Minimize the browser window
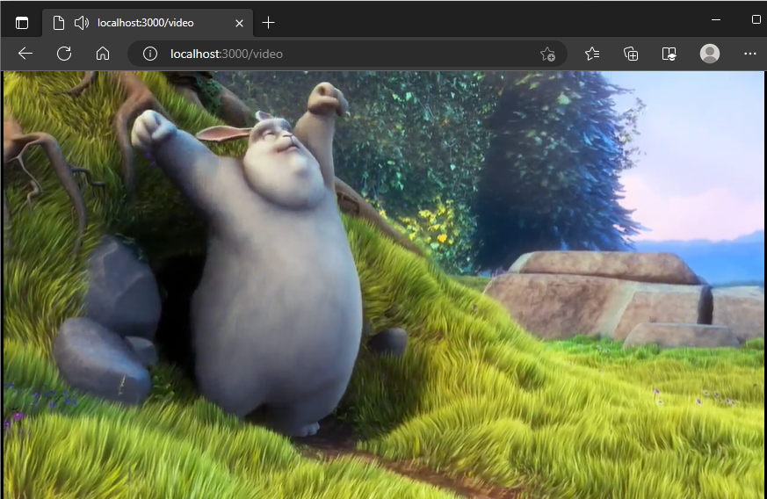Viewport: 767px width, 499px height. pos(716,20)
